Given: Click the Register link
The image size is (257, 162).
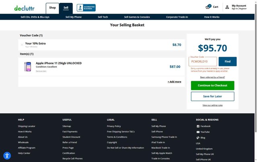Looking at the screenshot, I should (x=243, y=9).
